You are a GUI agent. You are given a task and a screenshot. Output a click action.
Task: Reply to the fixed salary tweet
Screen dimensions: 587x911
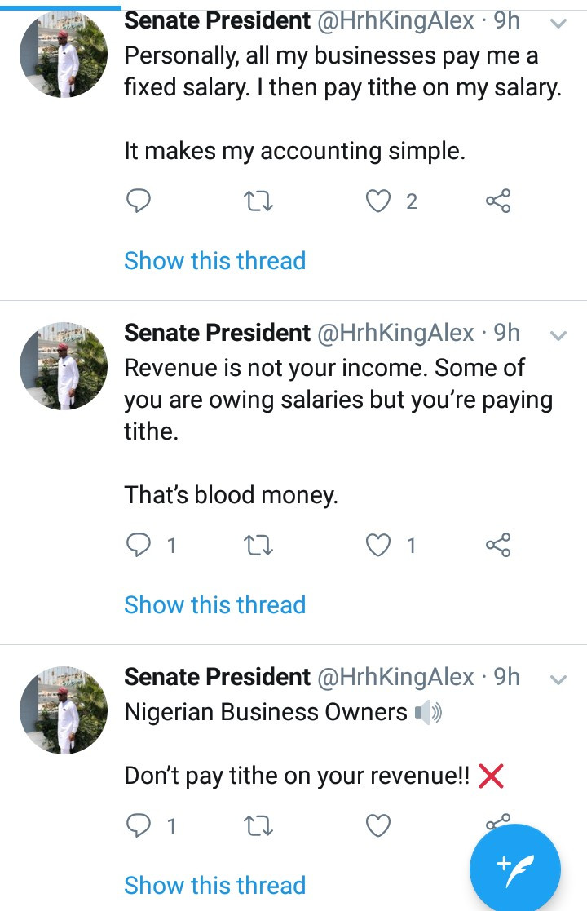[x=139, y=201]
